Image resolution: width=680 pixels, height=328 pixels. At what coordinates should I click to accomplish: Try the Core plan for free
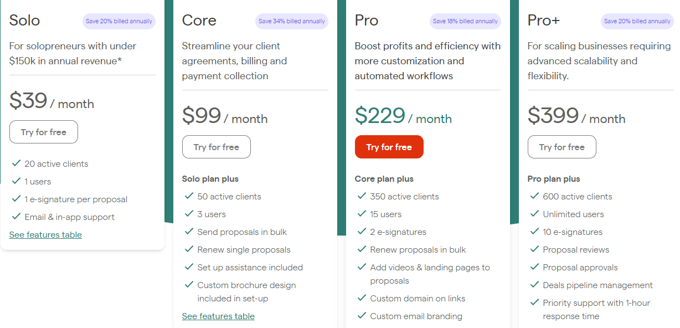click(x=216, y=147)
